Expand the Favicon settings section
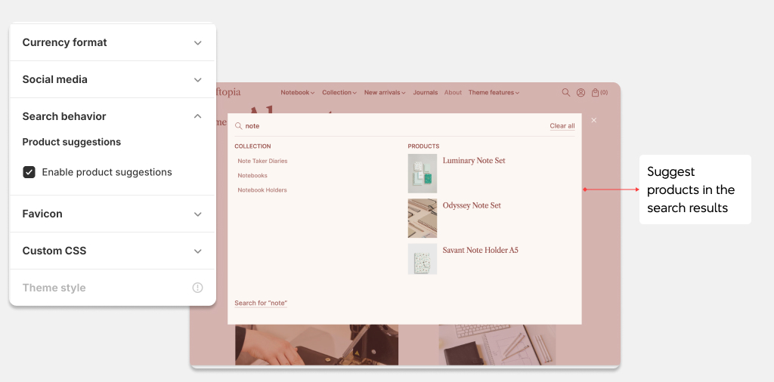 (197, 214)
